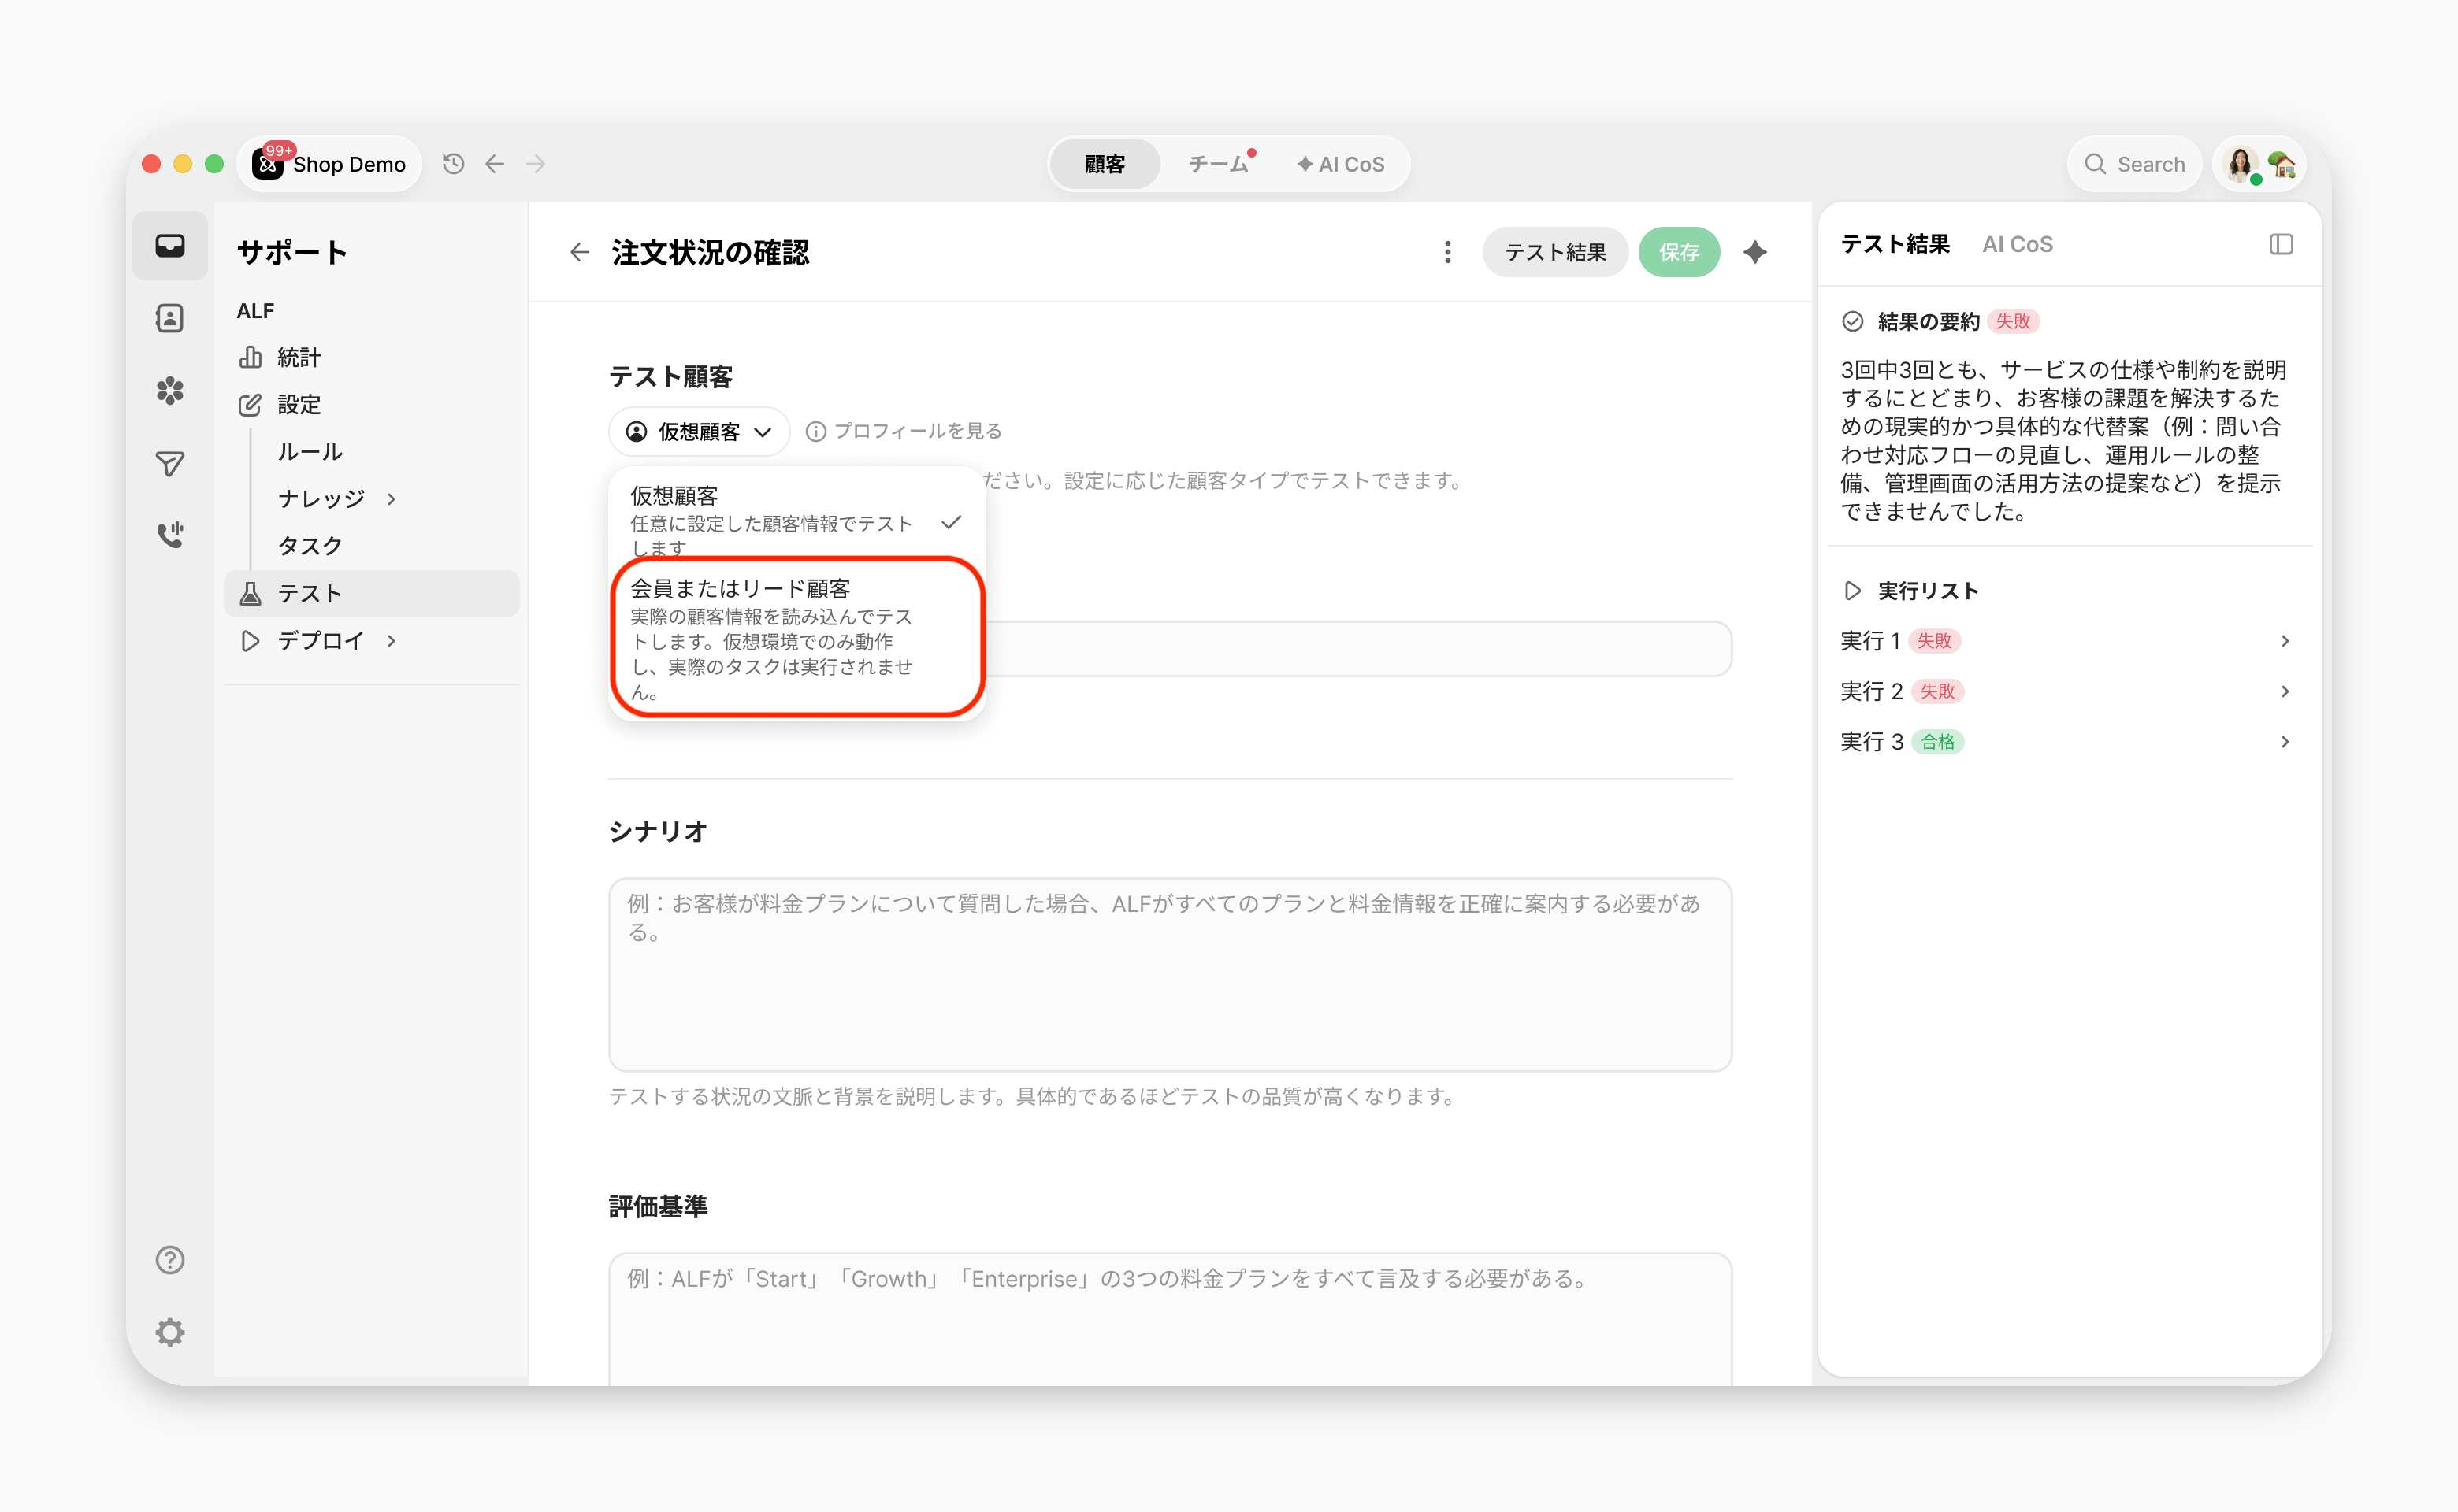The width and height of the screenshot is (2458, 1512).
Task: Click the シナリオ text area
Action: pos(1169,975)
